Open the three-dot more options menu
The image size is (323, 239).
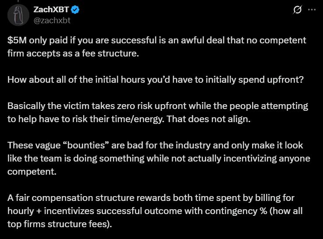(312, 10)
